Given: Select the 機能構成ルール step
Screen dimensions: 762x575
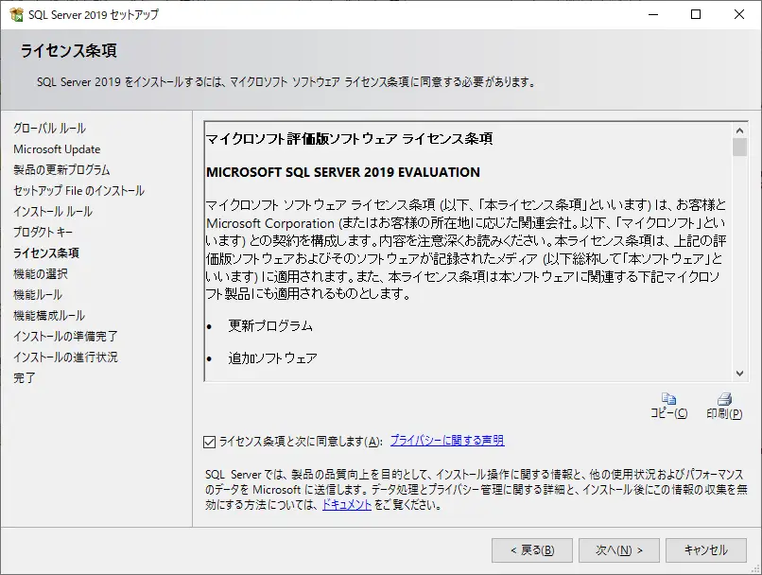Looking at the screenshot, I should (49, 316).
